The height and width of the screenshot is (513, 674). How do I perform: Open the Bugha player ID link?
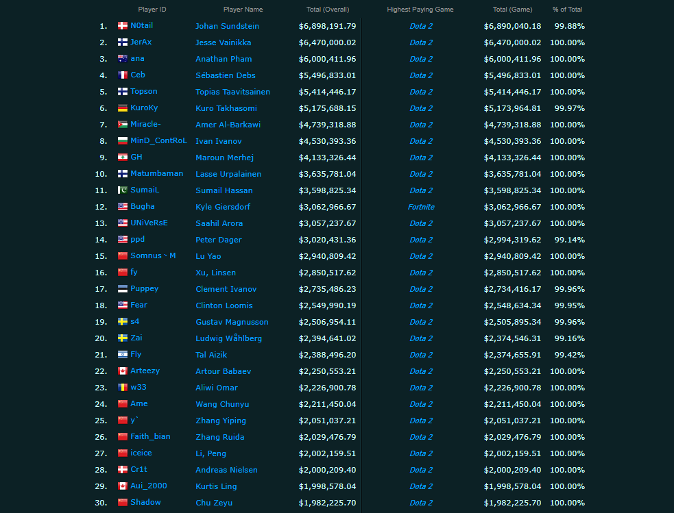point(143,206)
